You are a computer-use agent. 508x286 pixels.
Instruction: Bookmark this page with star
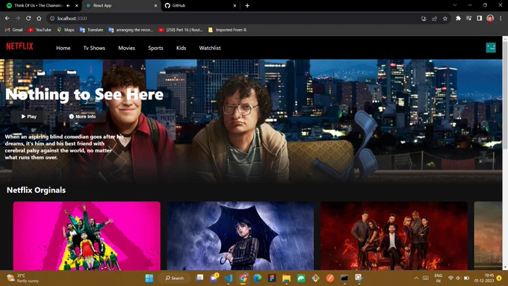445,19
